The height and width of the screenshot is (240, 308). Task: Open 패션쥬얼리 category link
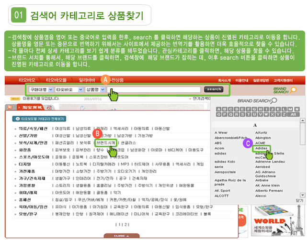coord(65,143)
